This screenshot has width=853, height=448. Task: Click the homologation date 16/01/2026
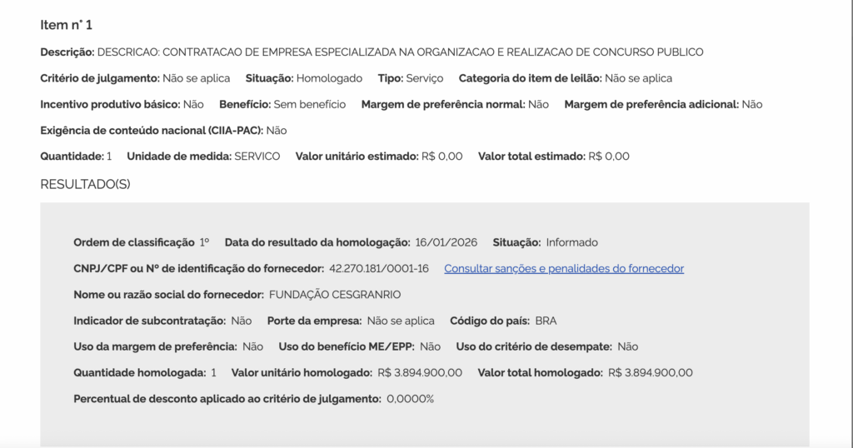coord(446,242)
